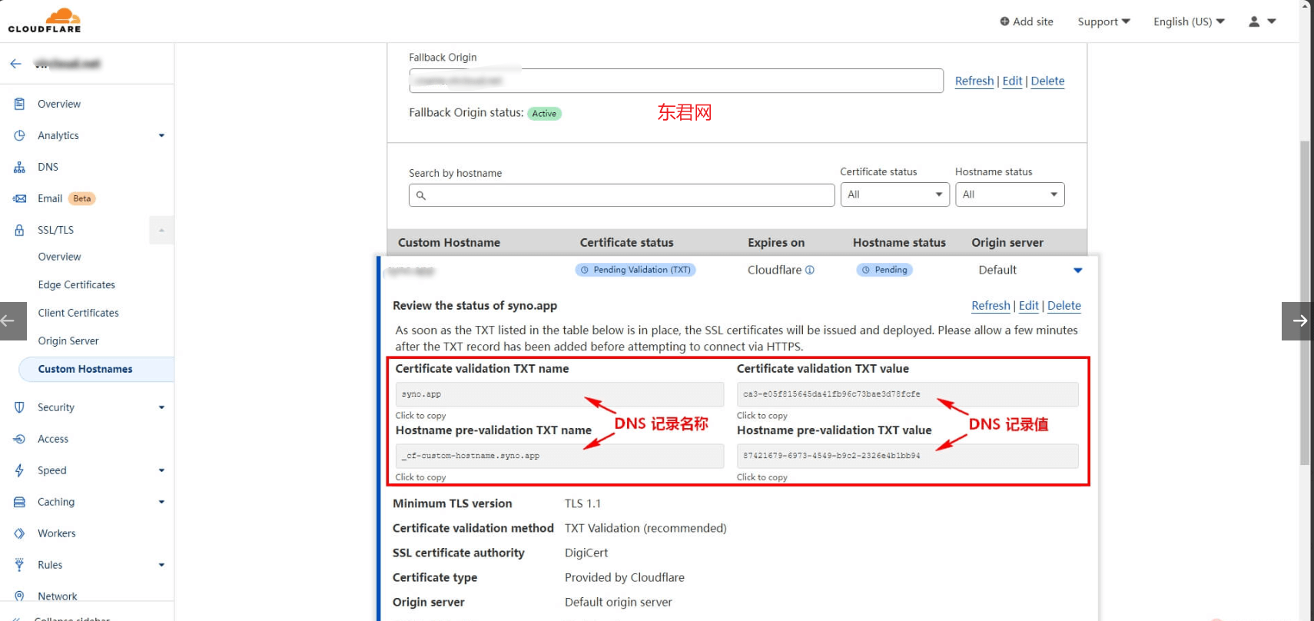The height and width of the screenshot is (621, 1314).
Task: Expand the Security sidebar section
Action: pyautogui.click(x=161, y=407)
